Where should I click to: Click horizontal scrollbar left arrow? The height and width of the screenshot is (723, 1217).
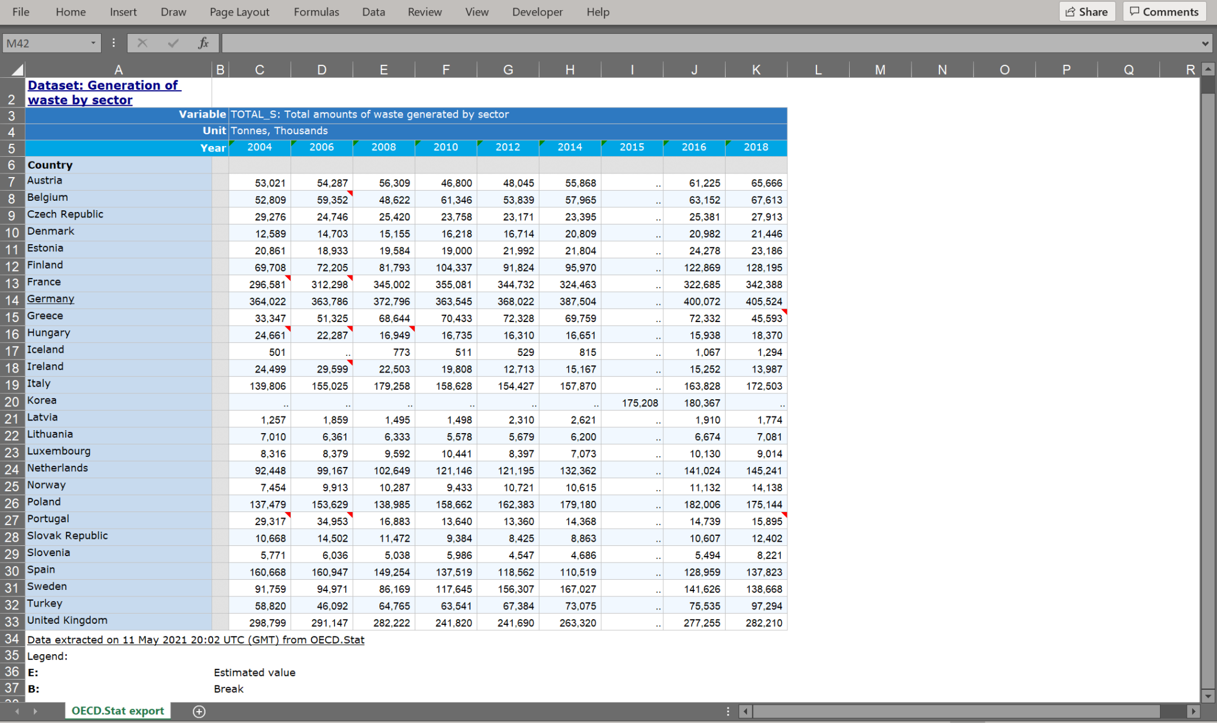pyautogui.click(x=745, y=711)
